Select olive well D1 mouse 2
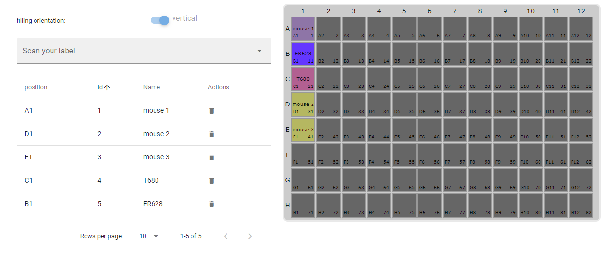608x258 pixels. click(x=303, y=104)
